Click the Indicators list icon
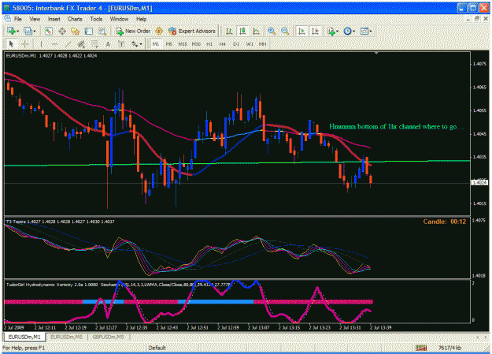492x354 pixels. tap(331, 31)
